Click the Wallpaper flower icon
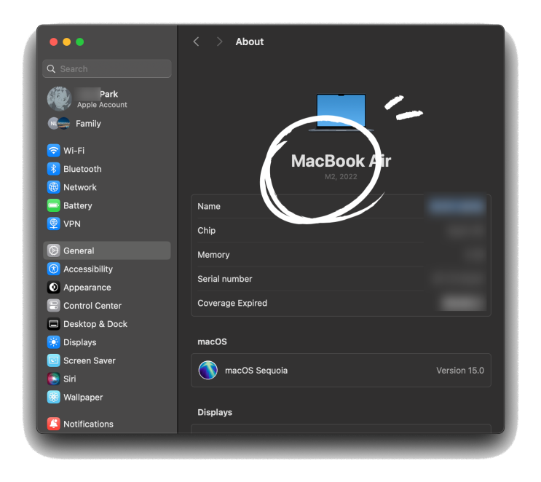This screenshot has height=482, width=541. pyautogui.click(x=53, y=397)
